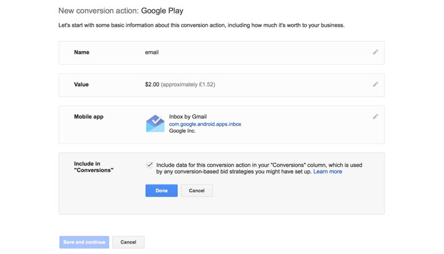Click the Inbox by Gmail app icon
Image resolution: width=444 pixels, height=254 pixels.
click(x=155, y=124)
